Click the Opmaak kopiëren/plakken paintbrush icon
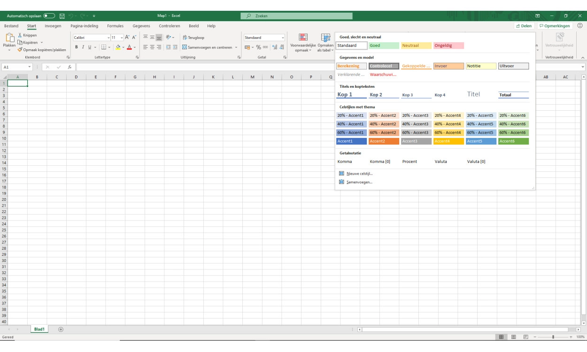 point(20,49)
